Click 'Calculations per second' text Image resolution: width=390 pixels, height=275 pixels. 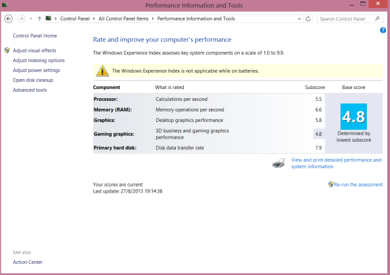[x=181, y=99]
